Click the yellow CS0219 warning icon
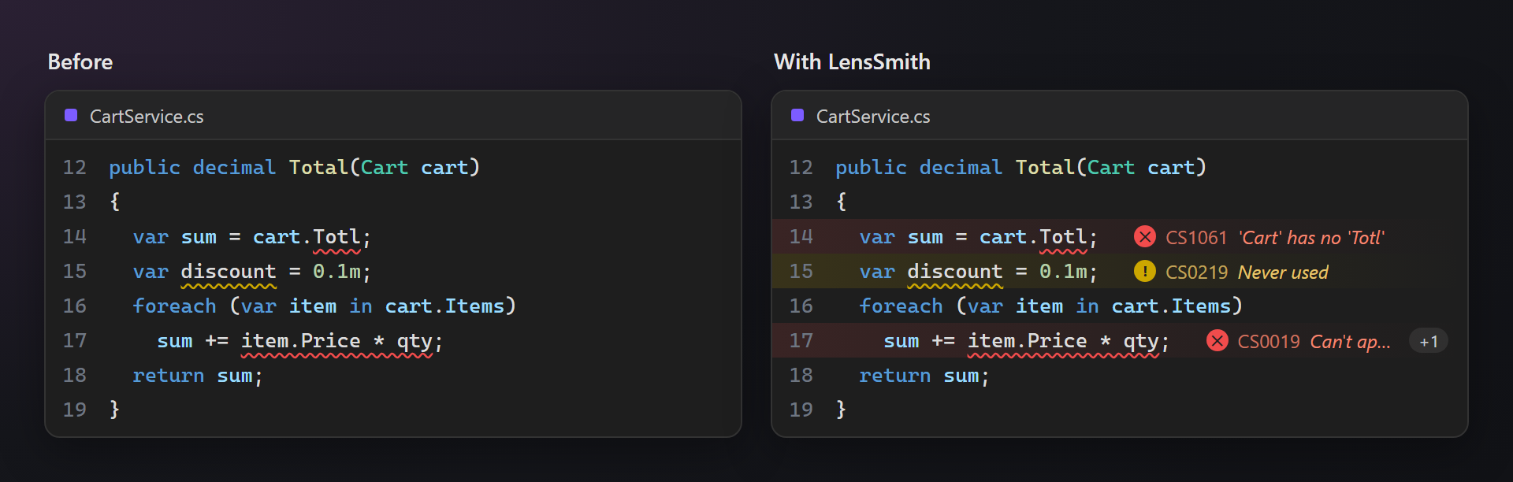This screenshot has width=1513, height=482. point(1144,272)
